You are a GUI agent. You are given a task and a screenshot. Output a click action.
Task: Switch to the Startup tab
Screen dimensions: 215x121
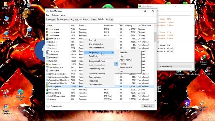pyautogui.click(x=86, y=19)
